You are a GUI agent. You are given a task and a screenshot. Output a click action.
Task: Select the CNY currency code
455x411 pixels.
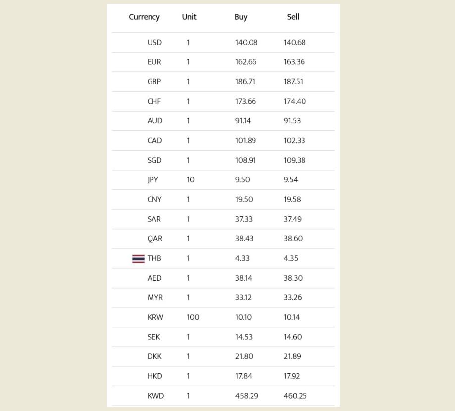click(154, 199)
